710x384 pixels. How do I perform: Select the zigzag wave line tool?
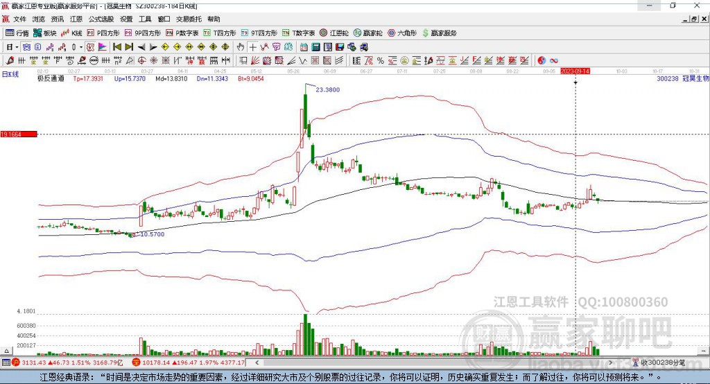[x=303, y=60]
